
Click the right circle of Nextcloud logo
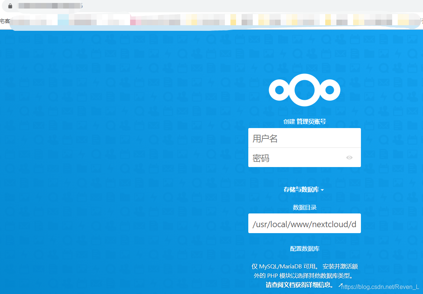click(x=330, y=90)
